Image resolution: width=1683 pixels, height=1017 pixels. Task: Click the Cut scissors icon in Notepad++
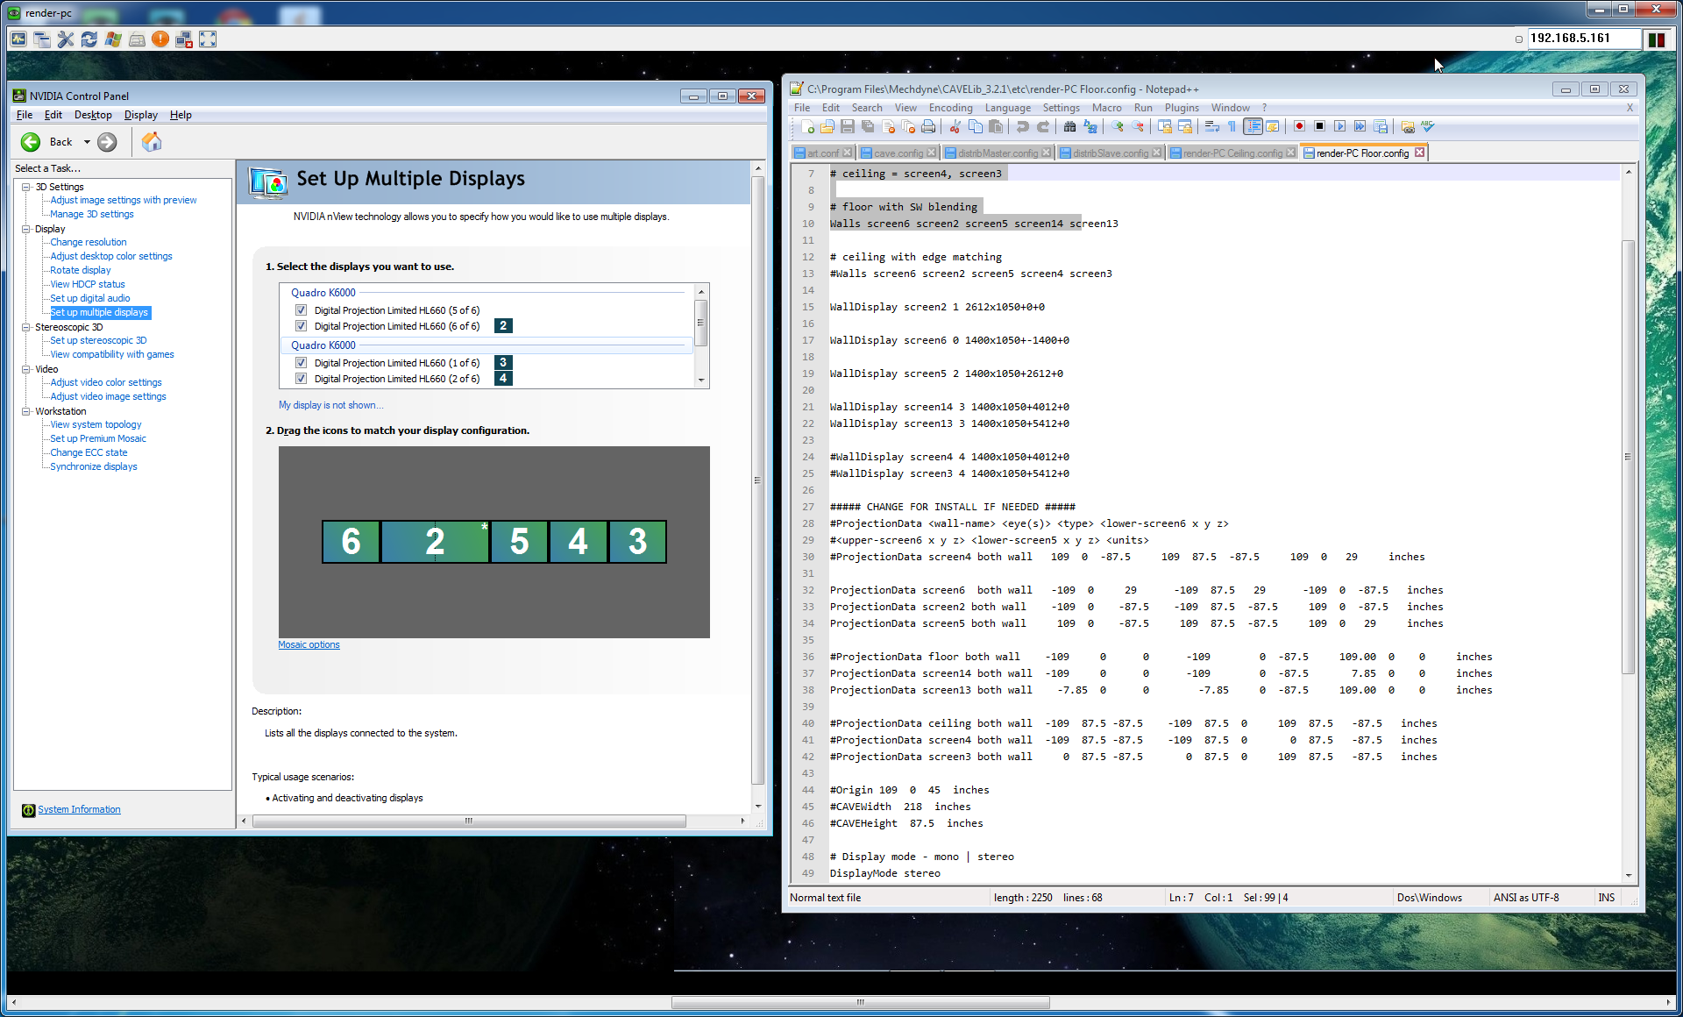955,127
